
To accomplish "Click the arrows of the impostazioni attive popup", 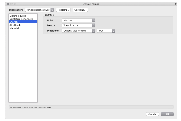I will 52,10.
